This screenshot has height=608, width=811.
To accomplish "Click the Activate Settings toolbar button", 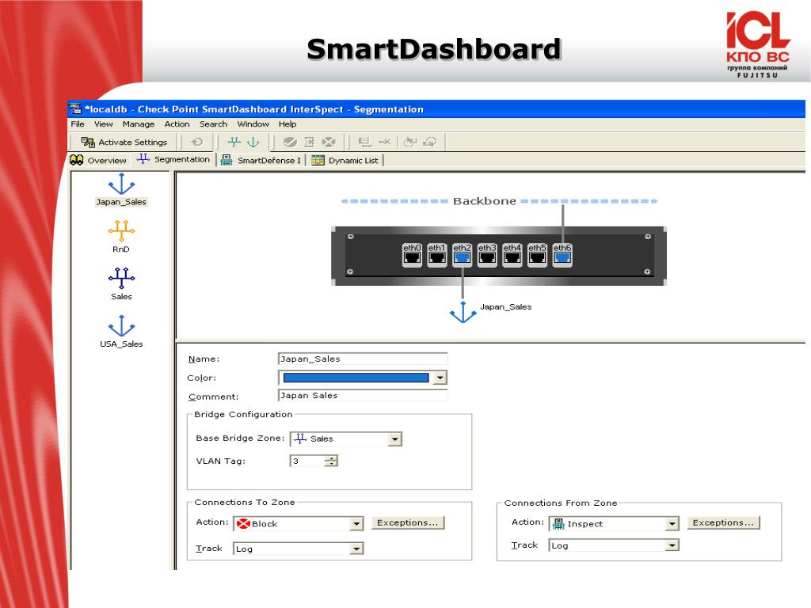I will click(x=124, y=142).
